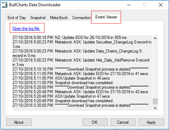
Task: Click the Apply button
Action: pos(151,122)
